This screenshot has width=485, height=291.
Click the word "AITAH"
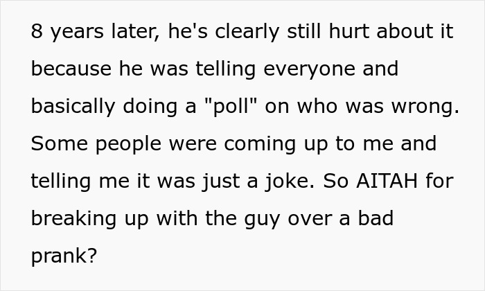tap(387, 182)
